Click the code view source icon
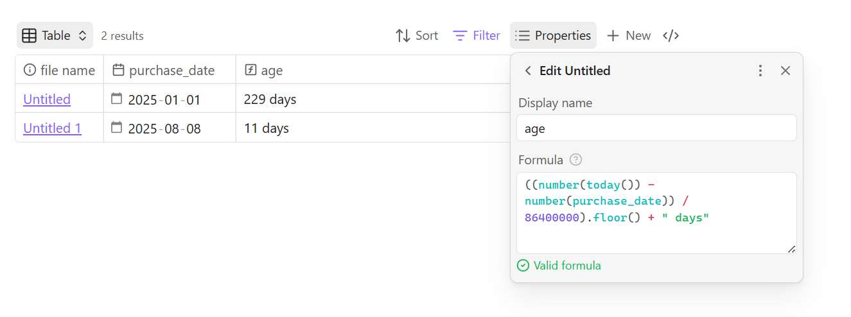 (671, 36)
